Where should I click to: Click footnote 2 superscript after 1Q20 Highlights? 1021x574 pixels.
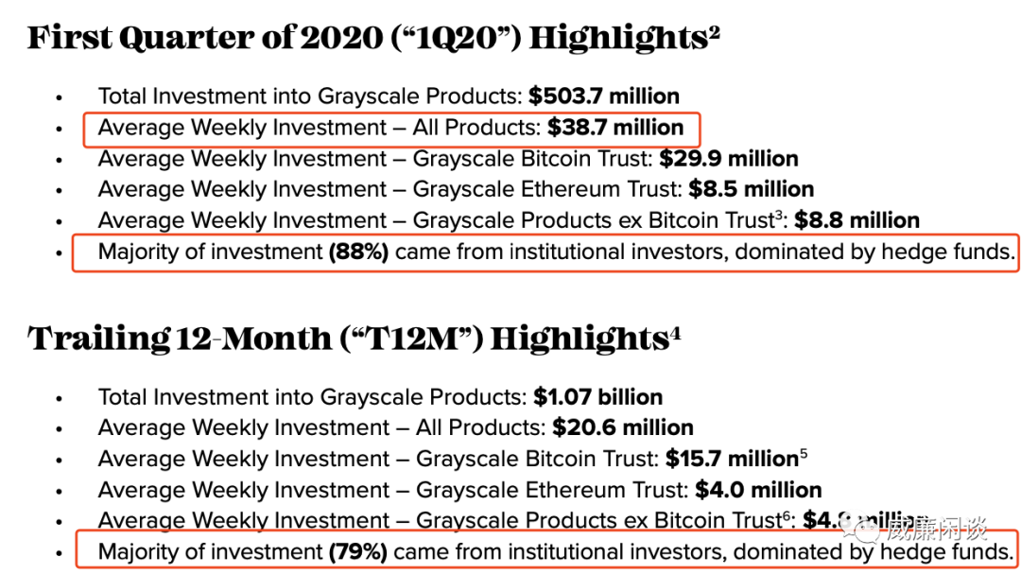pyautogui.click(x=714, y=31)
